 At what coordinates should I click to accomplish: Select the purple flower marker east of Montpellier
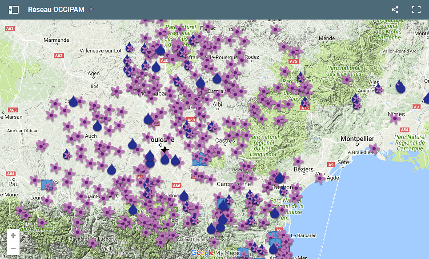point(374,148)
